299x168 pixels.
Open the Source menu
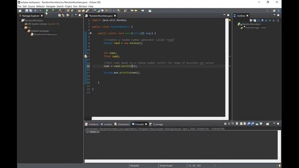click(31, 6)
